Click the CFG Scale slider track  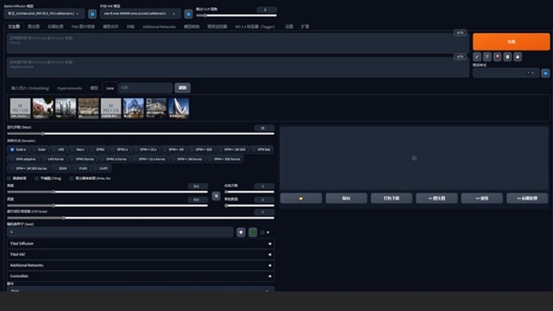[x=141, y=218]
